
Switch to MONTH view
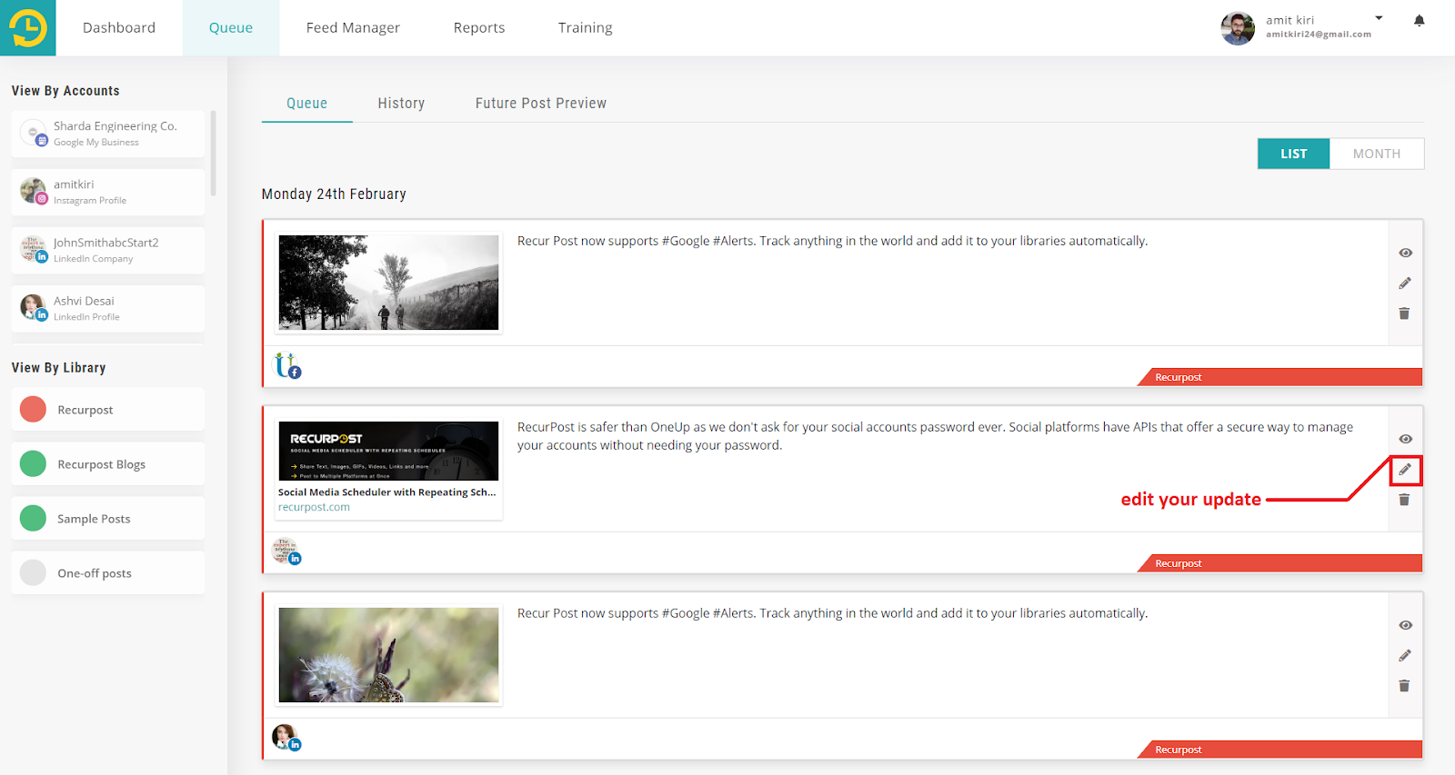(x=1377, y=154)
